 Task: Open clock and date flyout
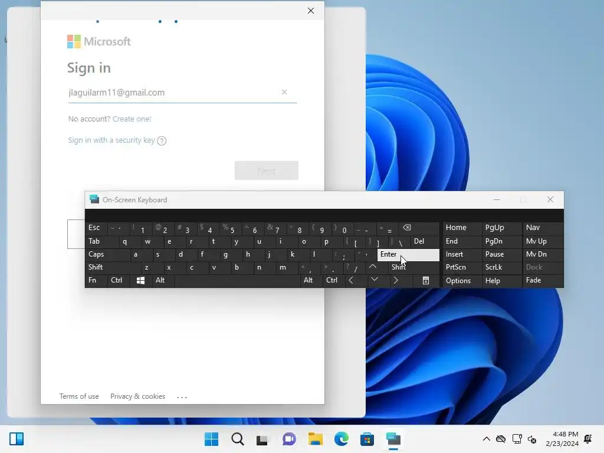pyautogui.click(x=562, y=439)
